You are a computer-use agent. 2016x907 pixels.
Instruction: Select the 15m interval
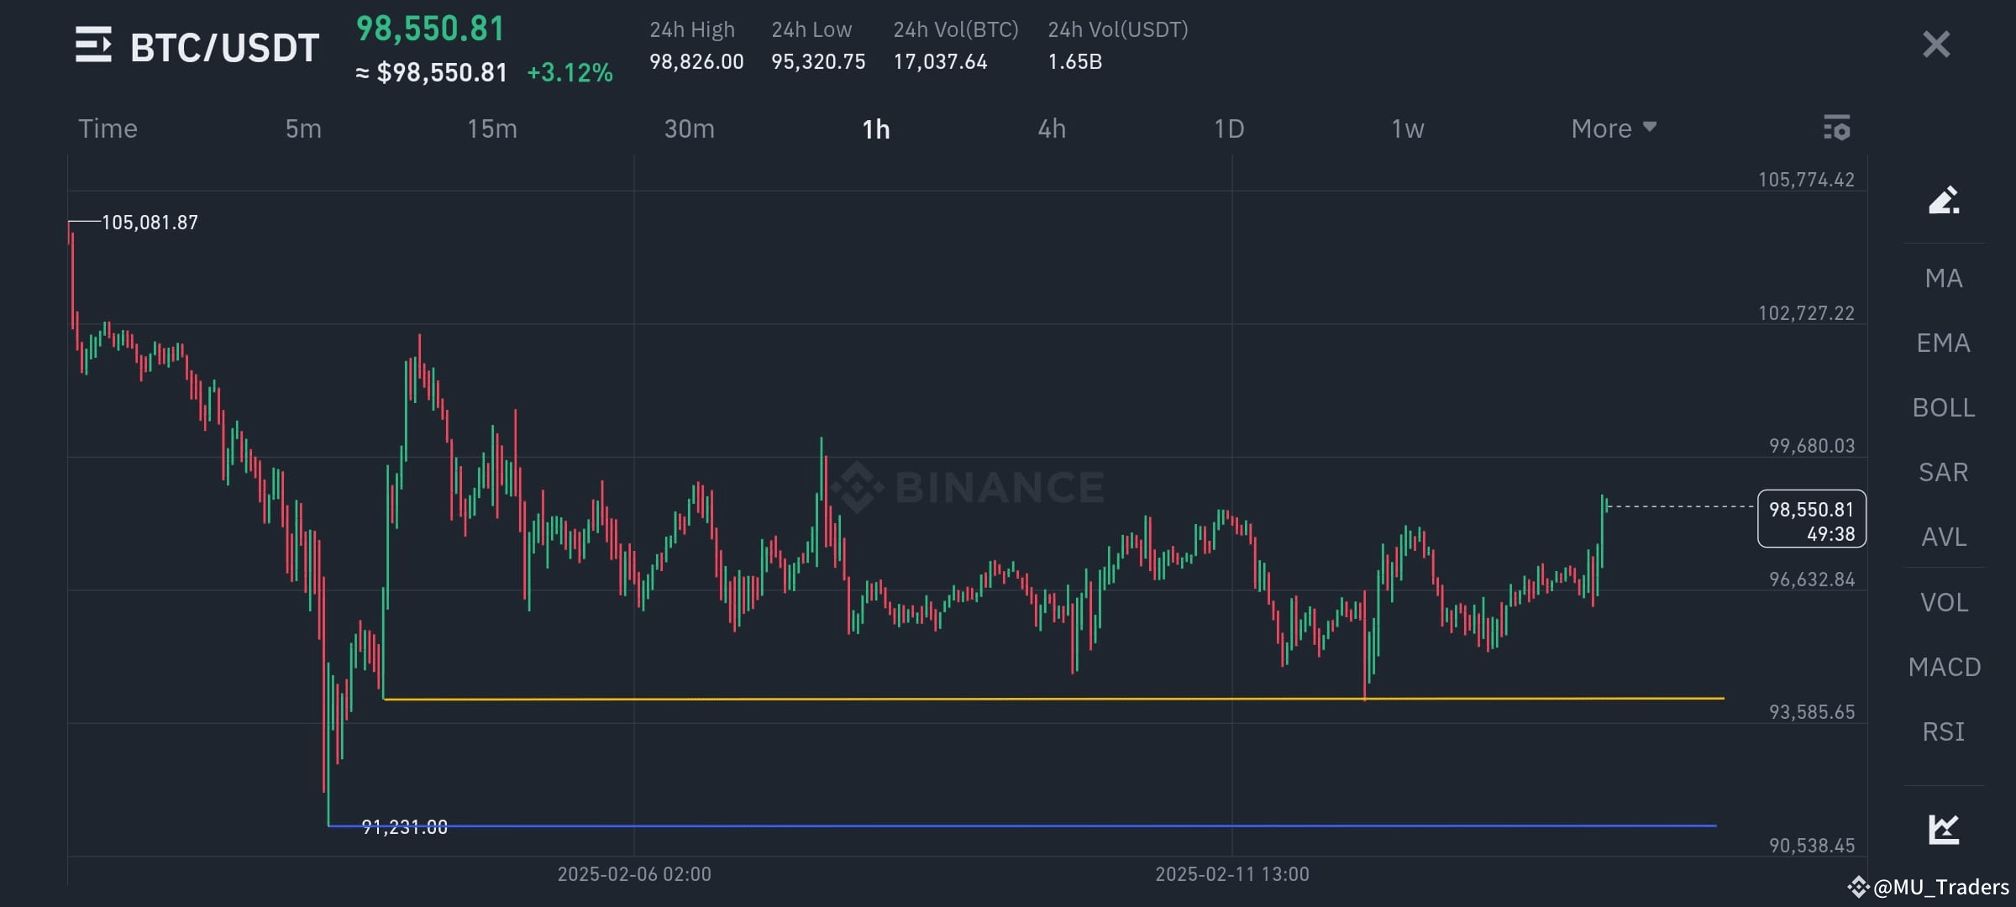click(x=492, y=128)
